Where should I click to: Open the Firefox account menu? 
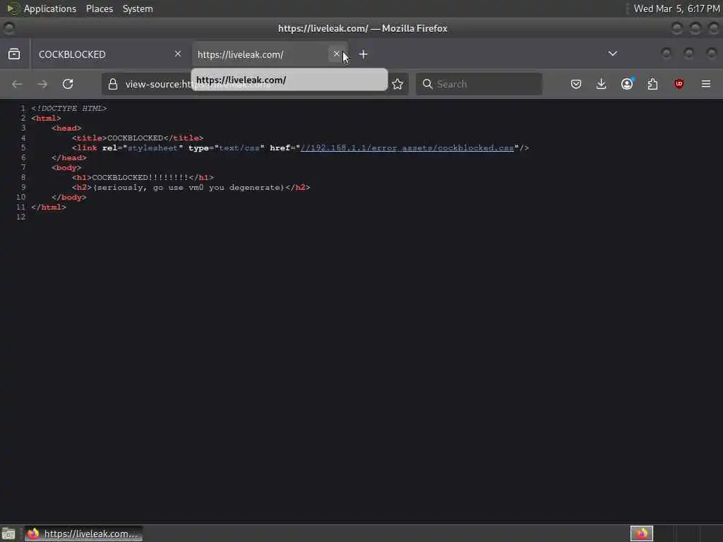coord(627,85)
